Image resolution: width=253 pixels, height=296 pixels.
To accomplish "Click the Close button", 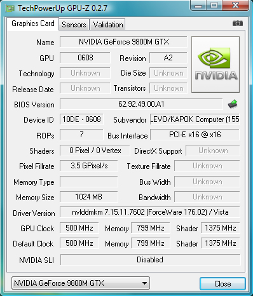I will (x=222, y=283).
